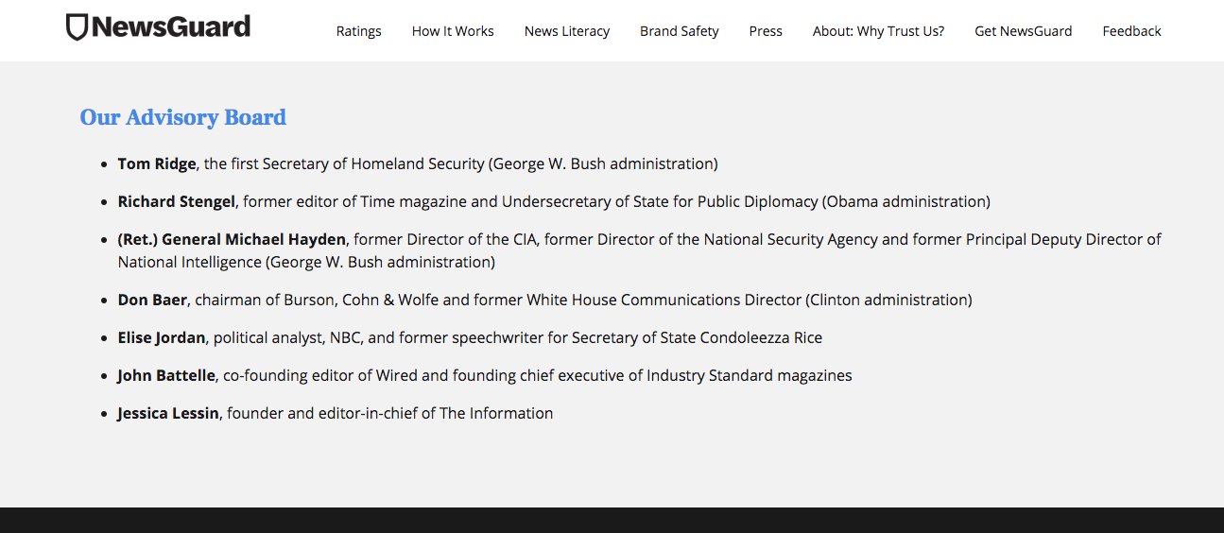Click (Ret.) General Michael Hayden text
Screen dimensions: 1224x533
[x=232, y=239]
